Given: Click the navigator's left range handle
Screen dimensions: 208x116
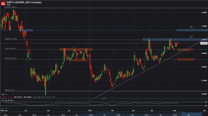Looking at the screenshot, I should point(183,114).
